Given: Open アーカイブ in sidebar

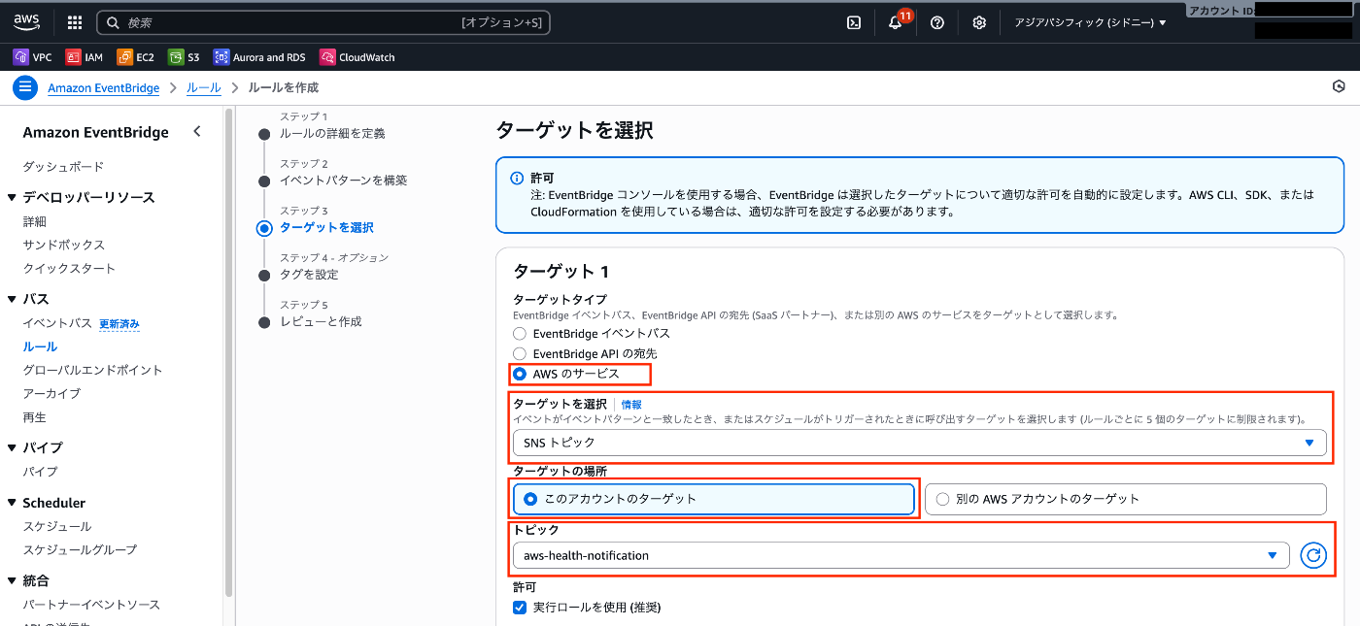Looking at the screenshot, I should 51,393.
